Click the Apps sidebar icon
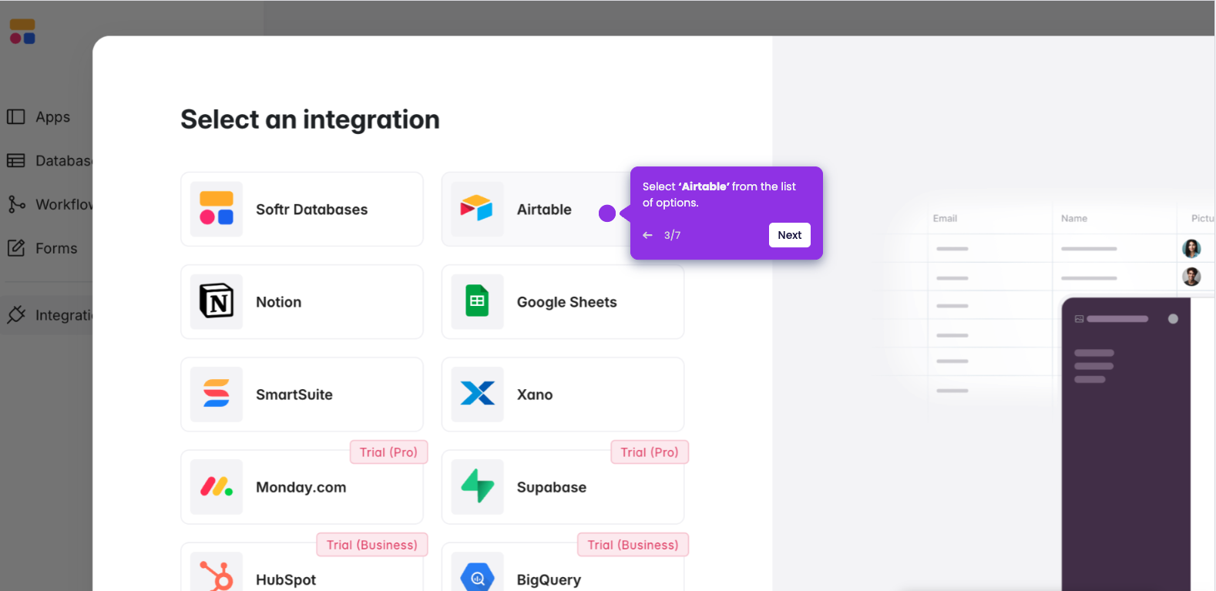The width and height of the screenshot is (1216, 591). [x=16, y=117]
